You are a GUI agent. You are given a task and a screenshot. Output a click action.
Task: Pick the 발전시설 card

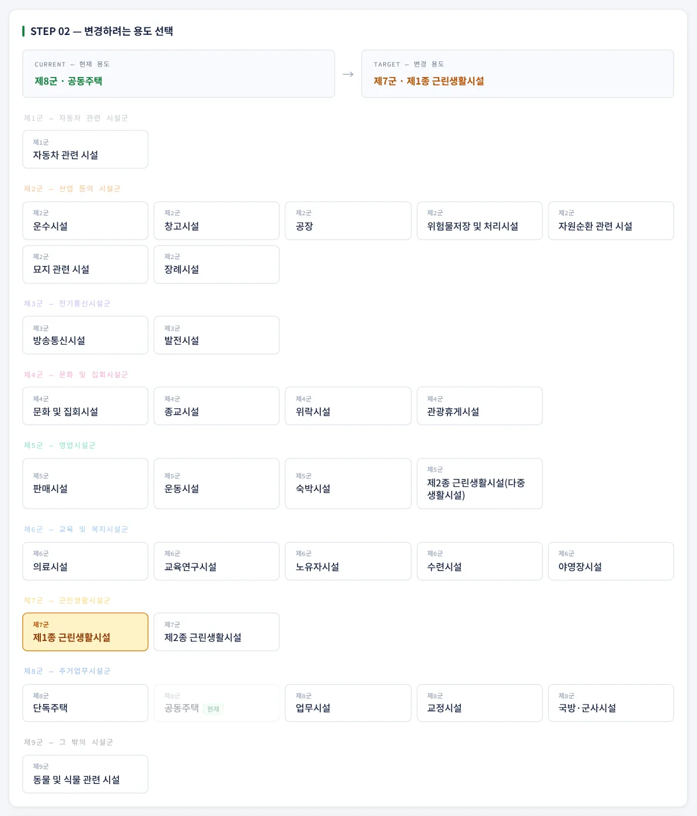pyautogui.click(x=216, y=335)
